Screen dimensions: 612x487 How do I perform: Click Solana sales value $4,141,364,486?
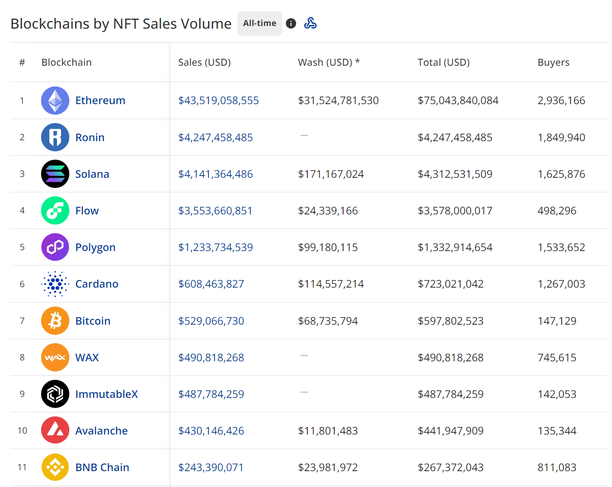coord(215,174)
